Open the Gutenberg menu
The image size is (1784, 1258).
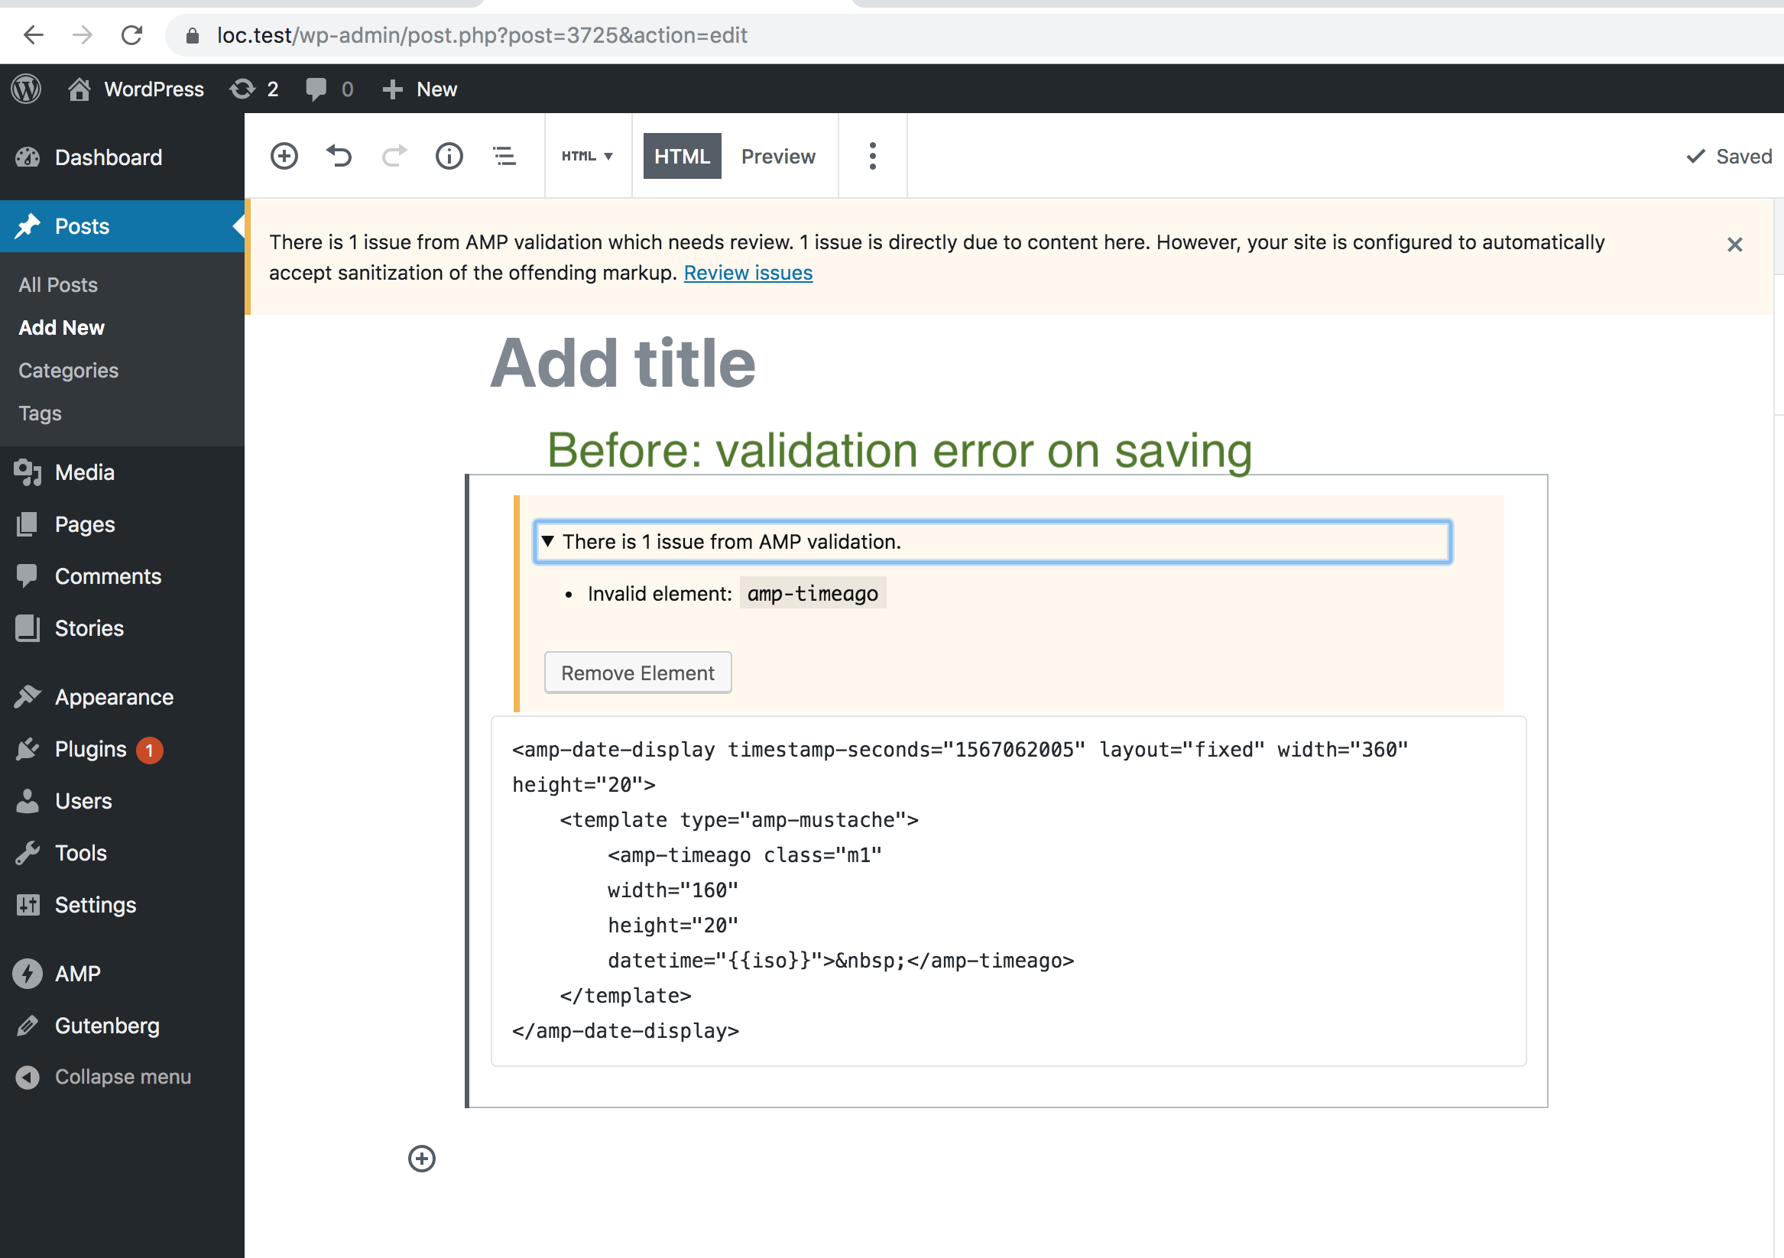tap(122, 1026)
